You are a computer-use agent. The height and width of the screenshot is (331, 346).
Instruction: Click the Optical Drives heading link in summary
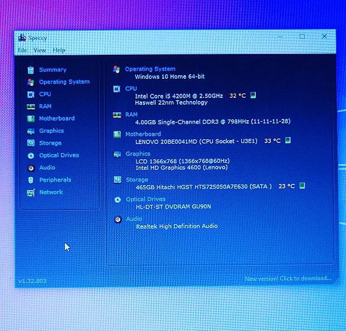pyautogui.click(x=146, y=199)
